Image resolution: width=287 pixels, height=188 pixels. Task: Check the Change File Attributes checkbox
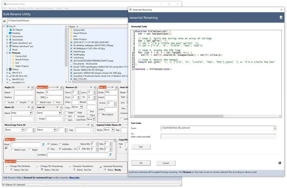7,167
